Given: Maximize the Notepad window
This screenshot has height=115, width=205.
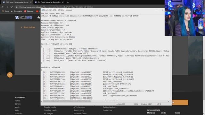Looking at the screenshot, I should 162,10.
